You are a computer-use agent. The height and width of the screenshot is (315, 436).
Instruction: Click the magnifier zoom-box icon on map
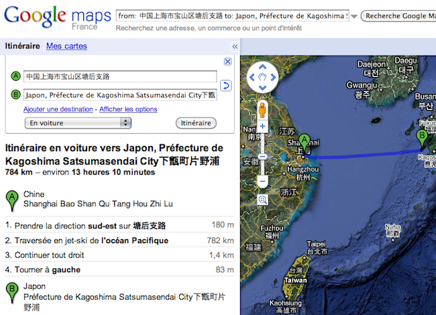(262, 199)
